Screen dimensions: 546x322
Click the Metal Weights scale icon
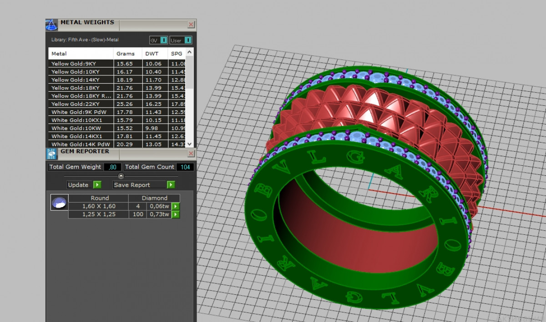pyautogui.click(x=52, y=24)
